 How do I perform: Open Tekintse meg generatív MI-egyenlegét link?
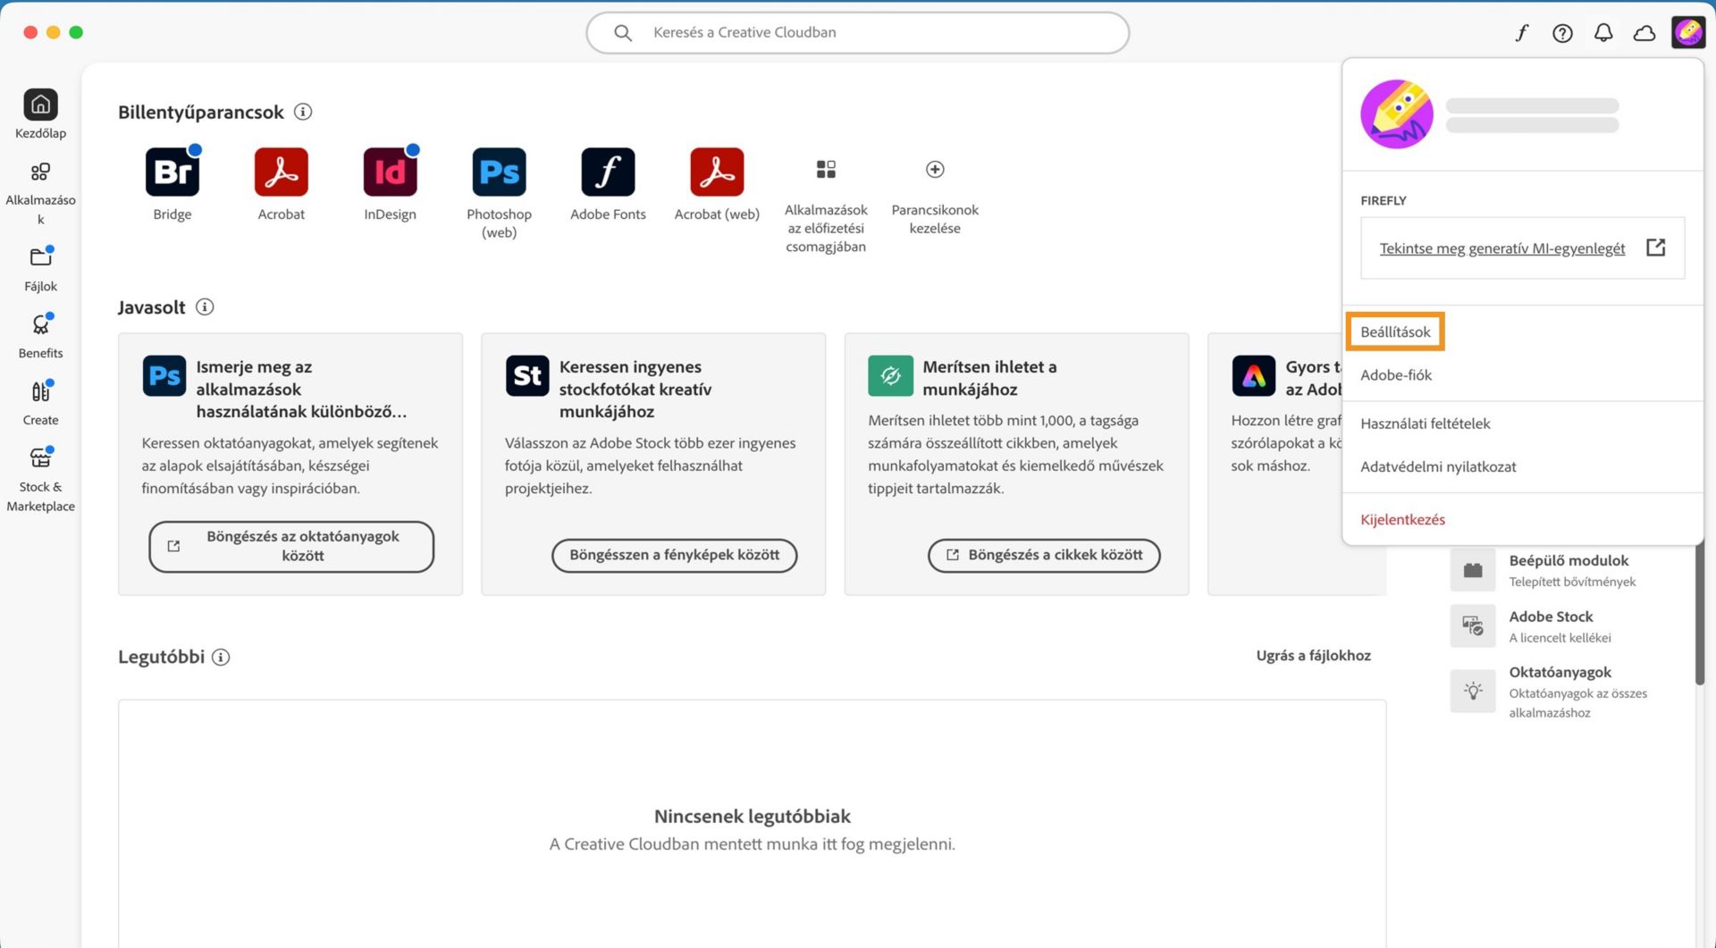pos(1502,247)
